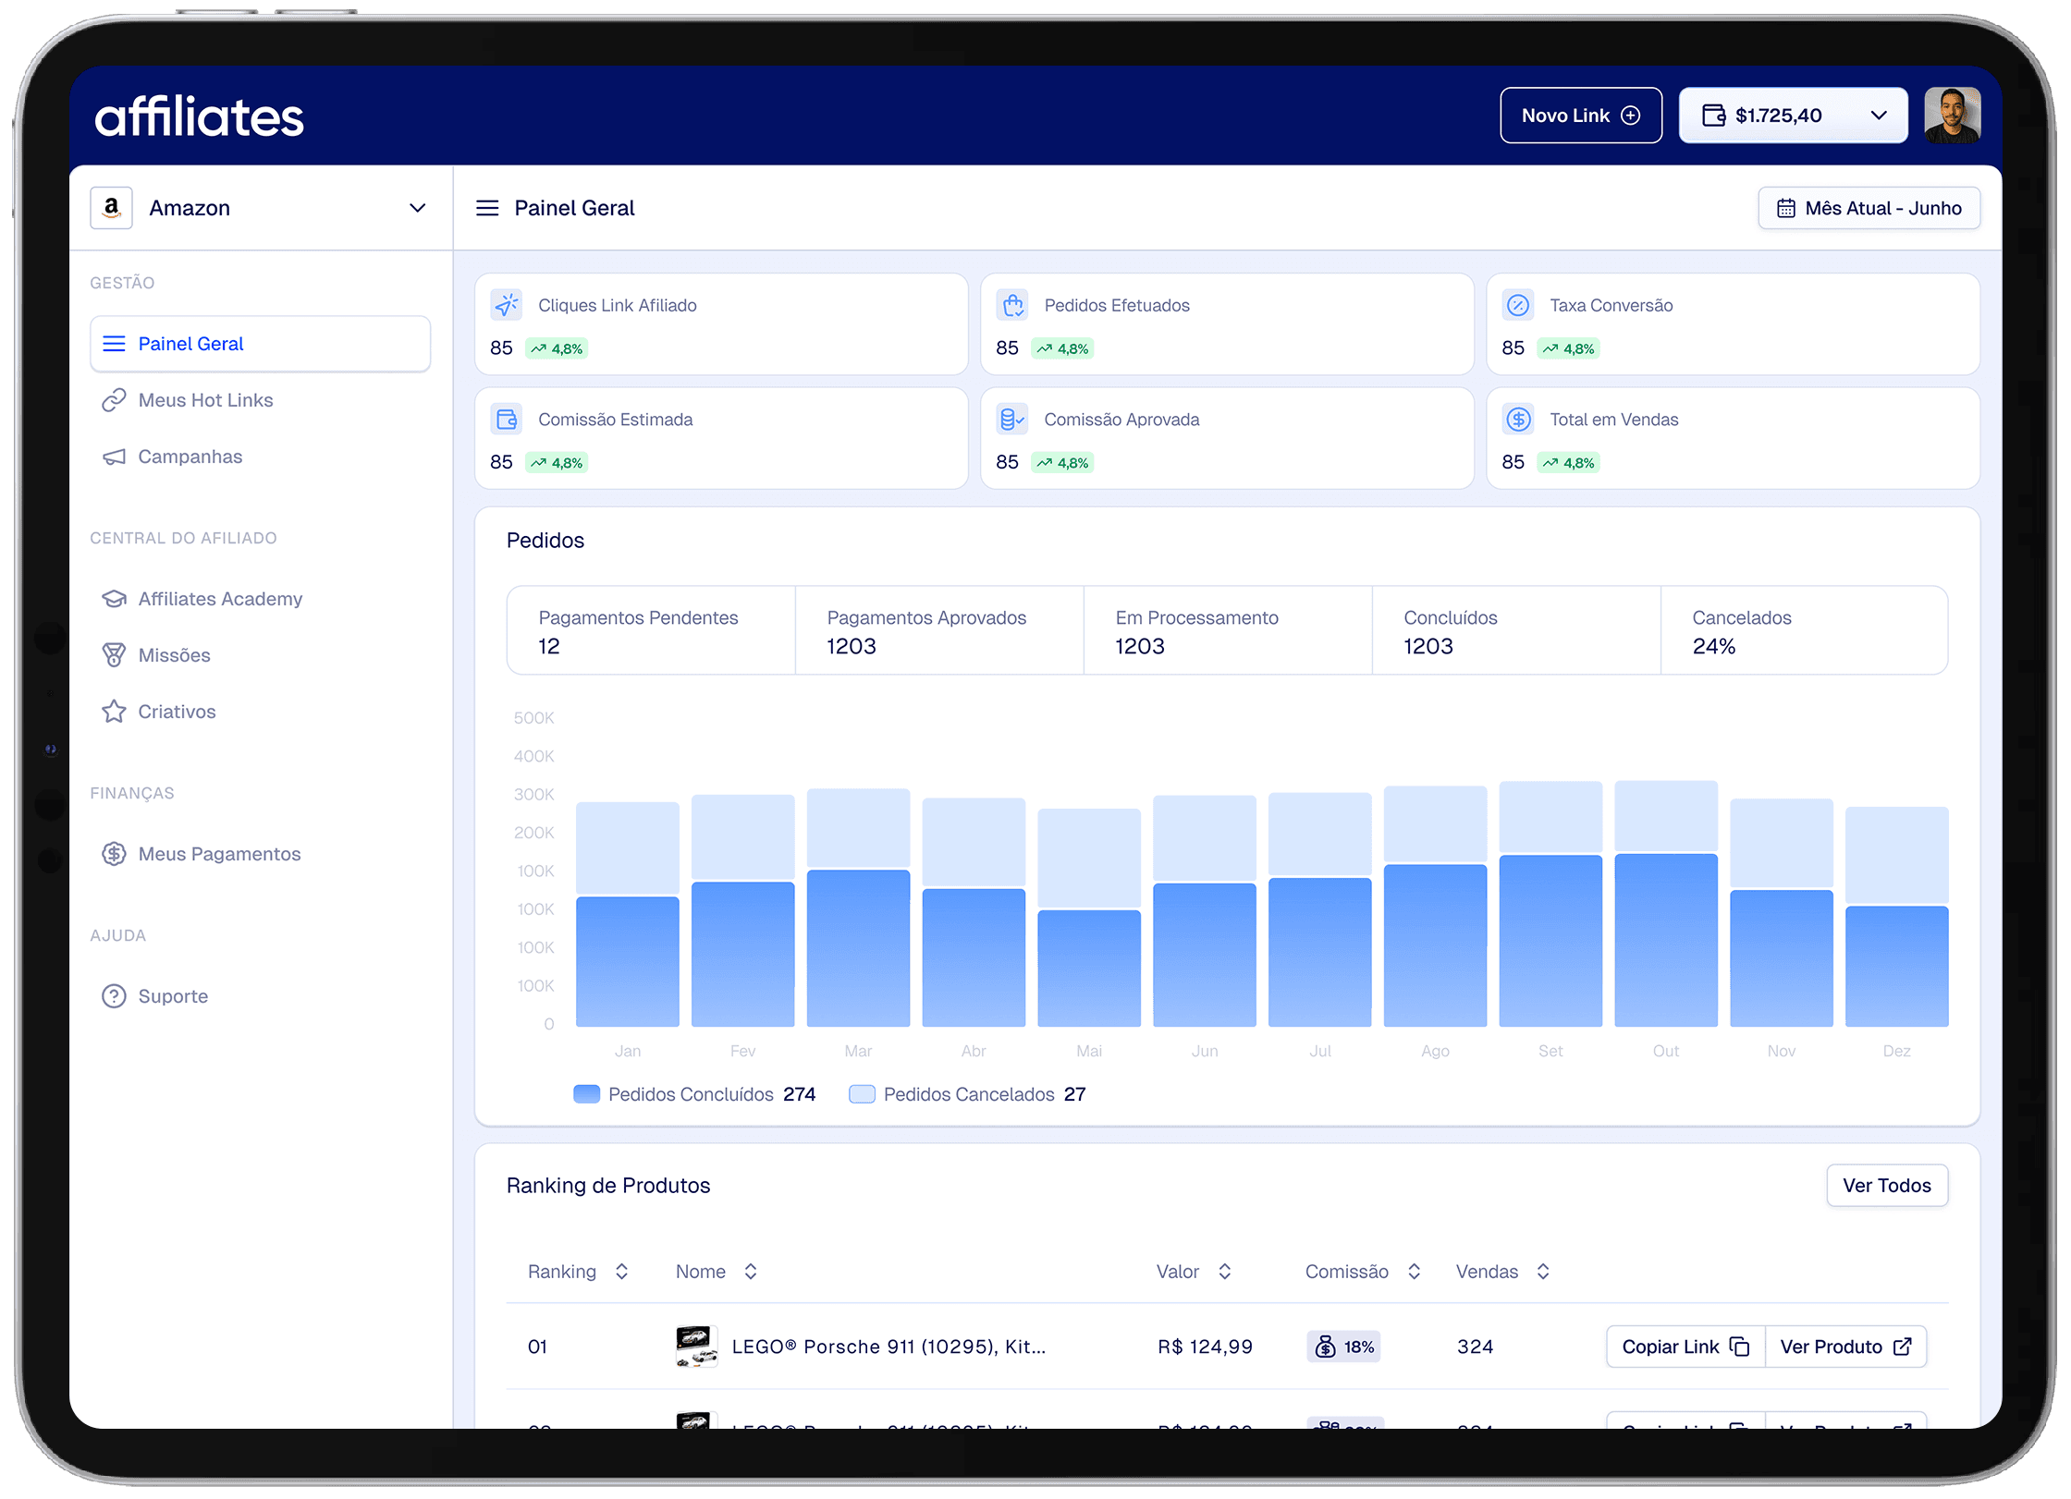Click the wallet icon next to $1.725,40
This screenshot has height=1499, width=2071.
pos(1715,115)
